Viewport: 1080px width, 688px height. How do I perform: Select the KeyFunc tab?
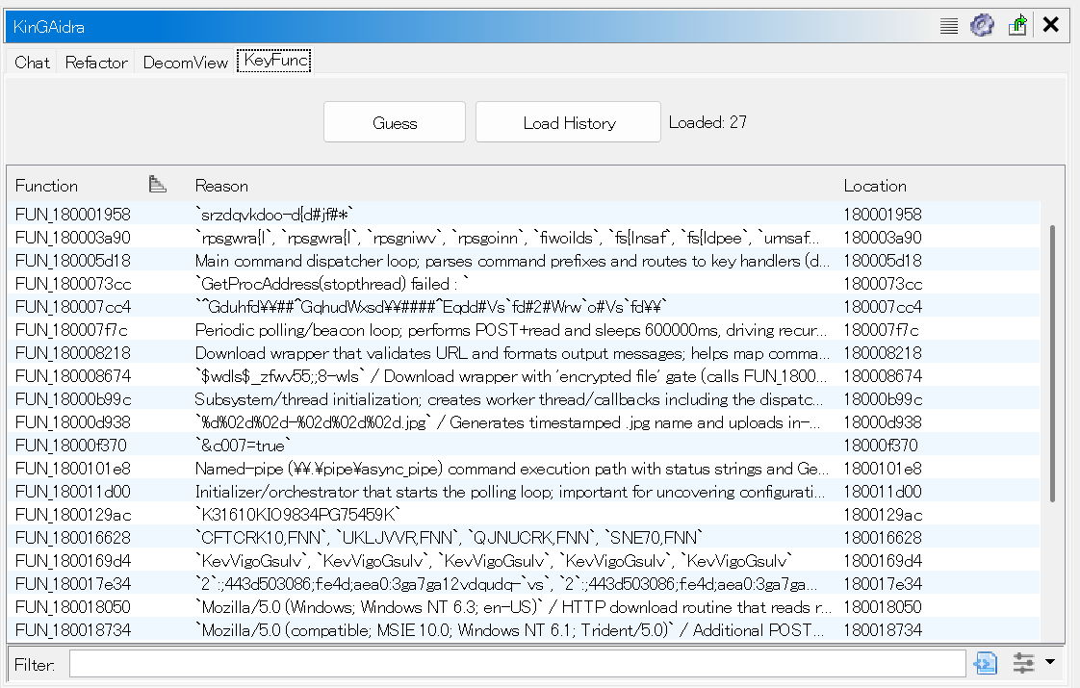(x=275, y=60)
